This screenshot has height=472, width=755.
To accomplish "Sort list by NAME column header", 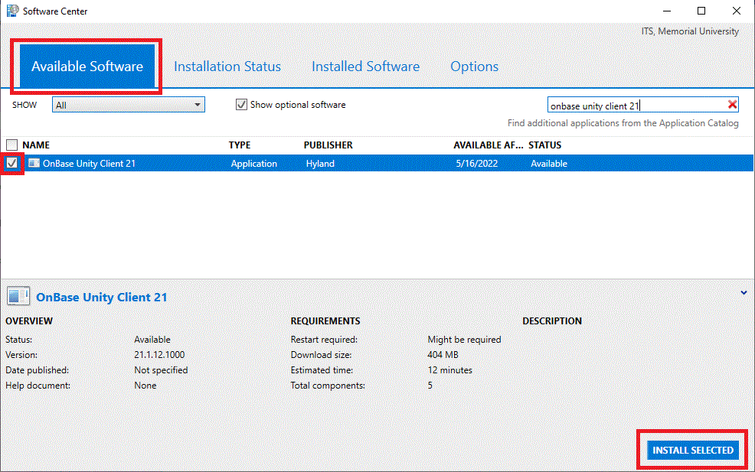I will 36,145.
